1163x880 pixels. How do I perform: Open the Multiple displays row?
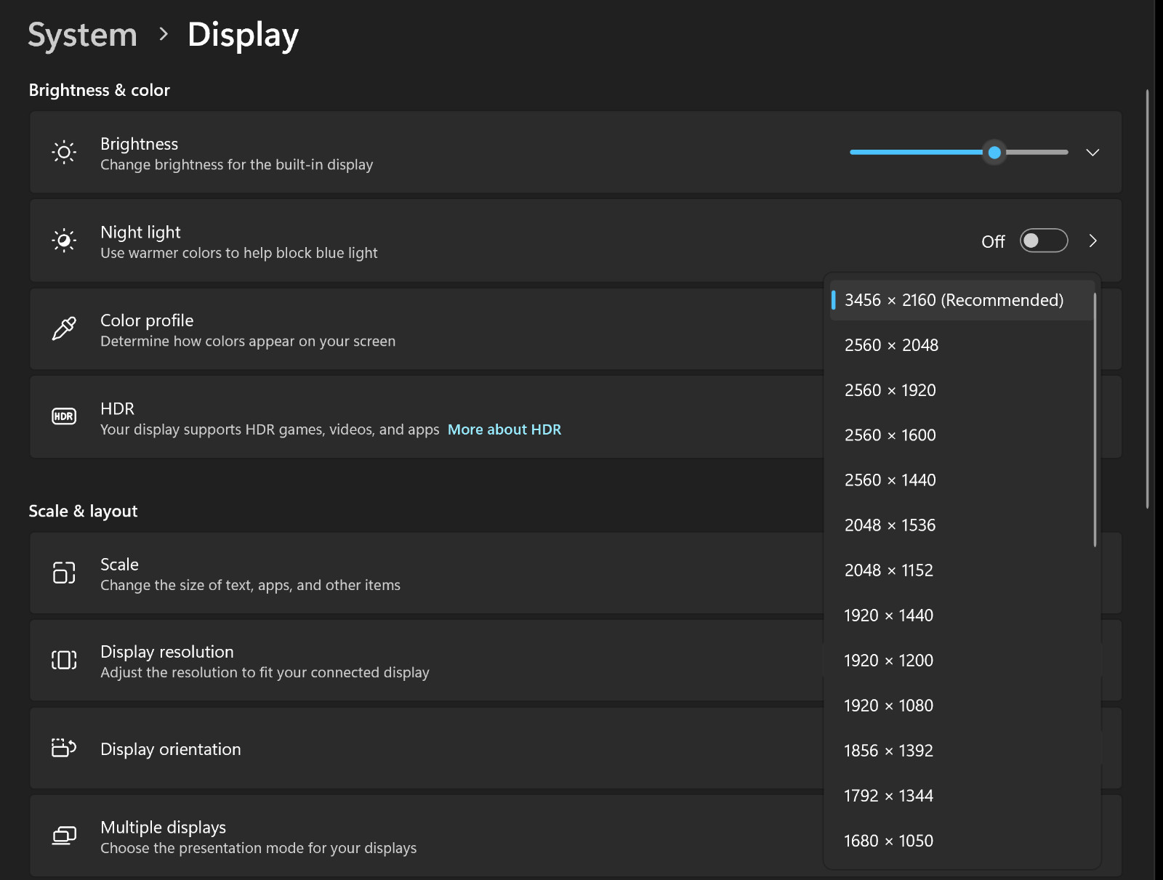tap(427, 836)
